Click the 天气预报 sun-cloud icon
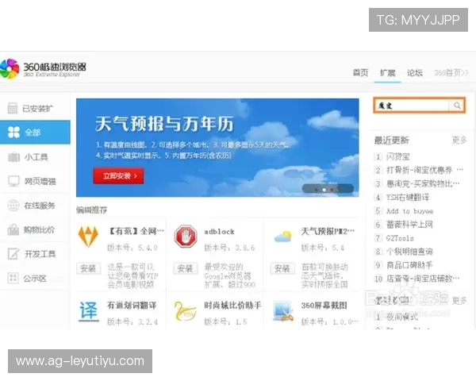 coord(283,237)
